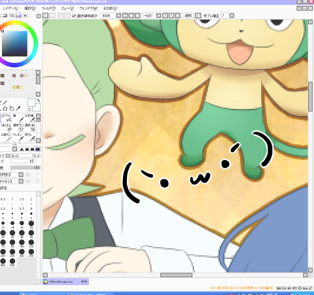Open the レイヤー (Layer) menu
Viewport: 314px width, 295px height.
click(10, 9)
